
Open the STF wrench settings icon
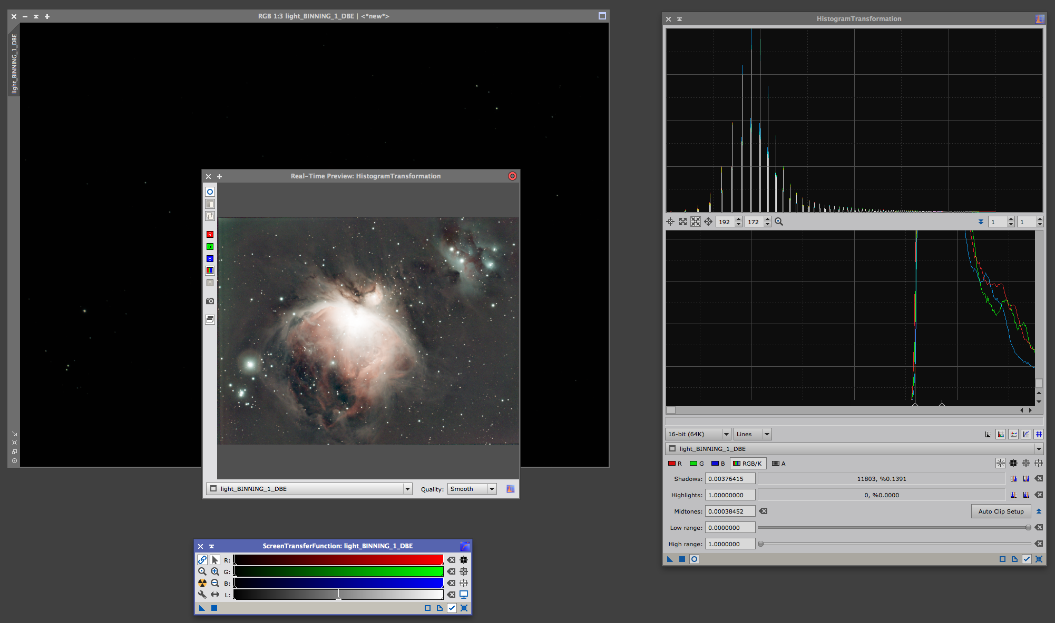click(202, 595)
